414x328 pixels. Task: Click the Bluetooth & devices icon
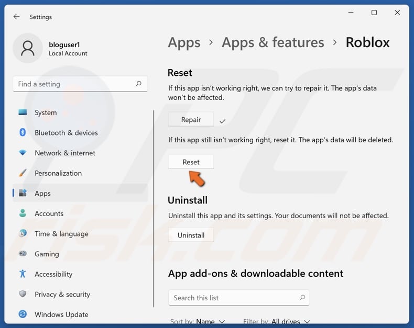[23, 133]
